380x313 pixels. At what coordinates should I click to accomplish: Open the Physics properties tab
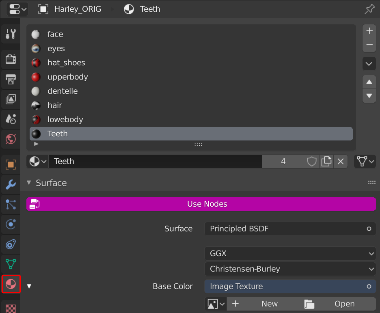(x=11, y=224)
